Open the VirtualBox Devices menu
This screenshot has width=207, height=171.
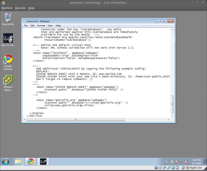point(20,8)
